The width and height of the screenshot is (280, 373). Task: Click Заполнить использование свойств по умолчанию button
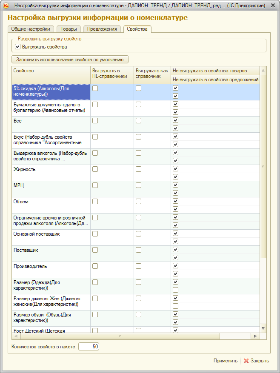point(70,60)
